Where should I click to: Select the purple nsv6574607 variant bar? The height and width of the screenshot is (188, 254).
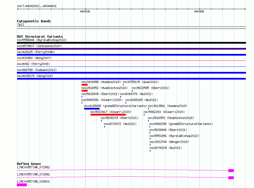(131, 49)
